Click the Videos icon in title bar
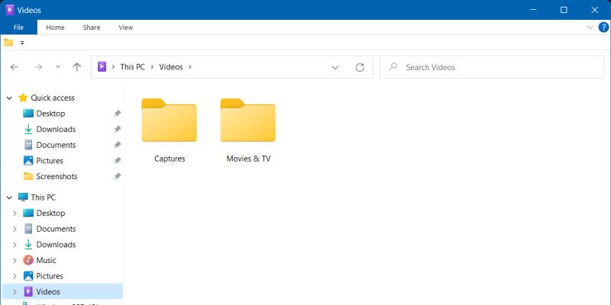 10,10
